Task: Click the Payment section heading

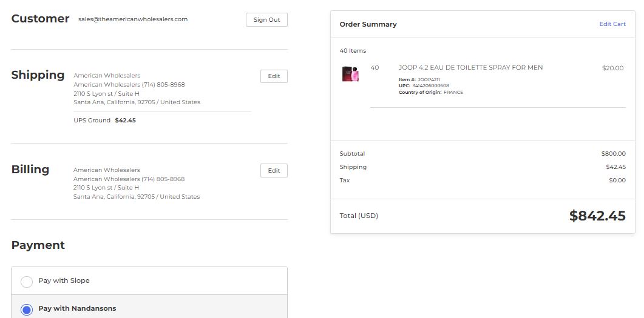Action: coord(38,245)
